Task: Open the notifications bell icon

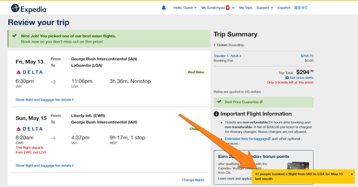Action: pos(164,8)
